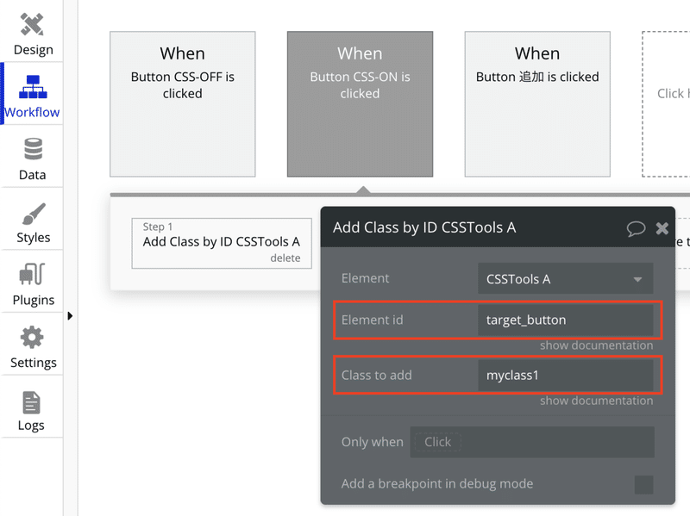Viewport: 690px width, 516px height.
Task: Select the Button 追加 is clicked event
Action: tap(537, 104)
